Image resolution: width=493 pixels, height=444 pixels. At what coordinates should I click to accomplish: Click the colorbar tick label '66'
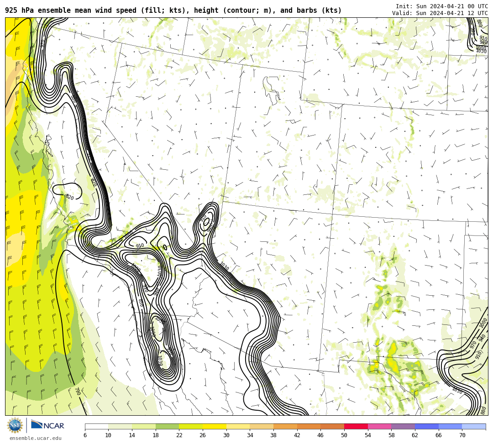(439, 435)
